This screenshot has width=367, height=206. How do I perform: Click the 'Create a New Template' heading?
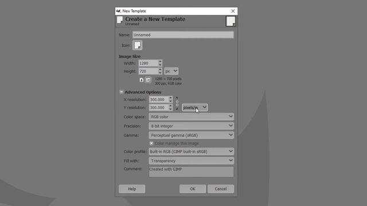[x=155, y=19]
